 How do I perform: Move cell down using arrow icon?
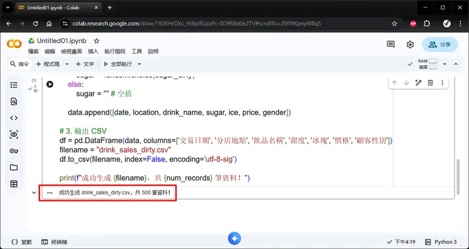coord(406,83)
